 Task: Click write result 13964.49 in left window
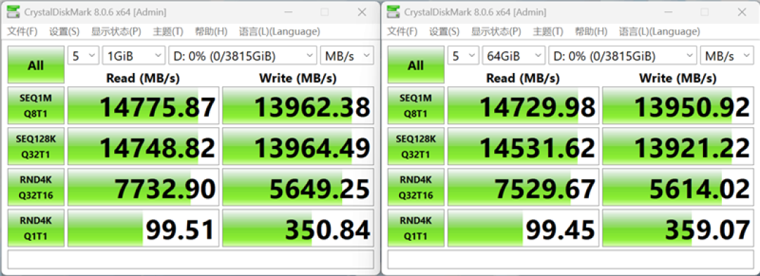point(298,146)
